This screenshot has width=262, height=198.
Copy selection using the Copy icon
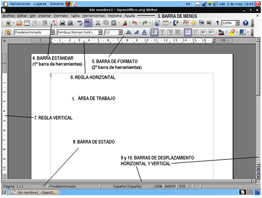click(106, 23)
